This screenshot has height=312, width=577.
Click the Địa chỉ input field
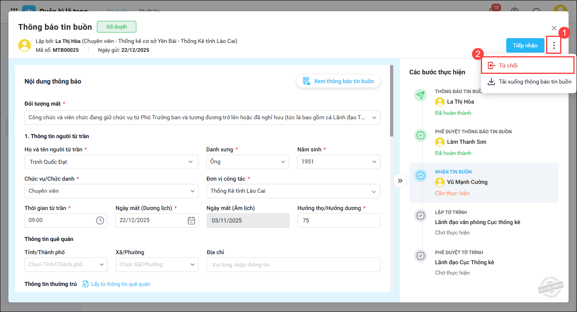(x=293, y=265)
